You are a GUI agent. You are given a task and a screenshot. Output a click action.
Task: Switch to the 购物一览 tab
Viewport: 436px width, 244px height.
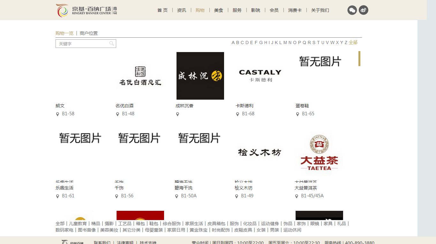pos(64,33)
